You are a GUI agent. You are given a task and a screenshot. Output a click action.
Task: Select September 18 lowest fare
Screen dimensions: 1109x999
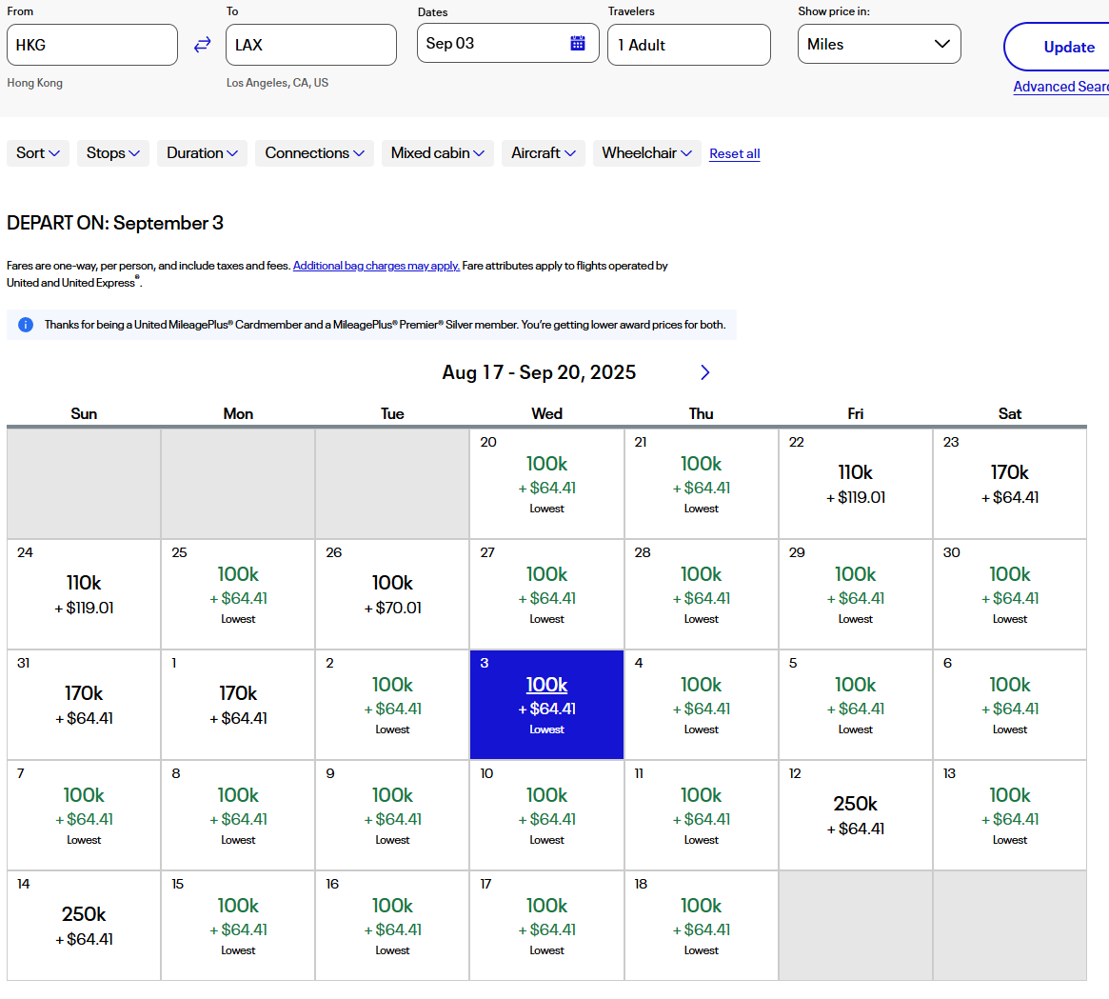701,926
